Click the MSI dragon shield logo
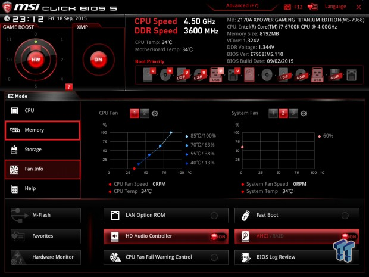Viewport: 369px width, 277px height. (x=7, y=7)
